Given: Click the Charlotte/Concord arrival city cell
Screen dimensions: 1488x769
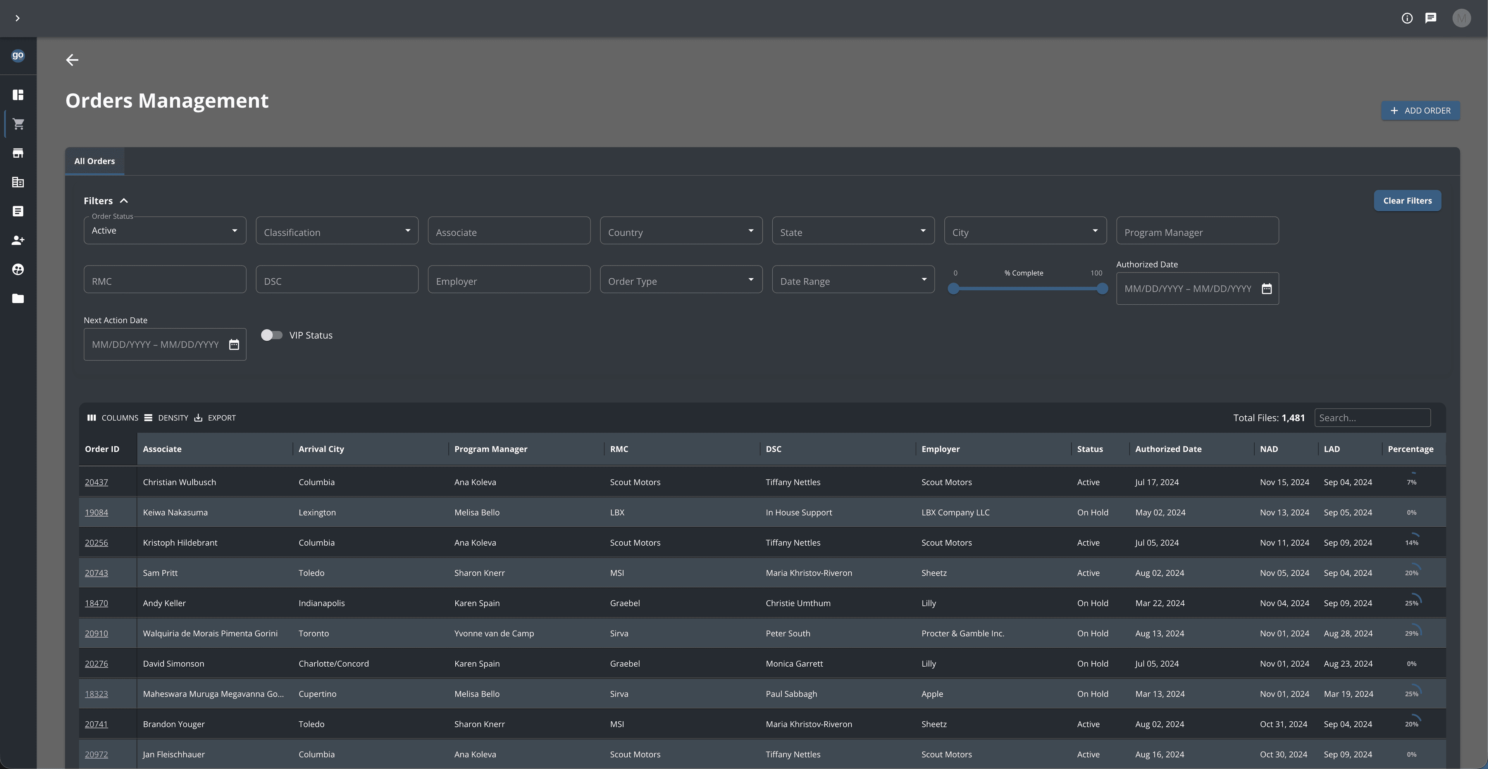Looking at the screenshot, I should [371, 664].
